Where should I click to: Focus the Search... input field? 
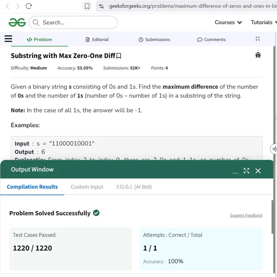pyautogui.click(x=73, y=22)
